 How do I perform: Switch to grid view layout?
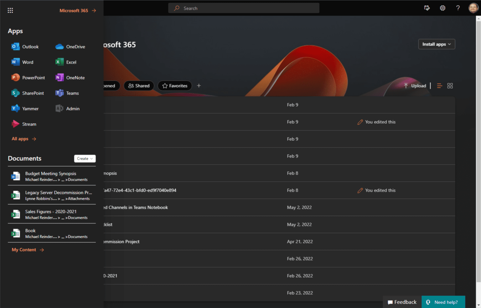tap(450, 86)
